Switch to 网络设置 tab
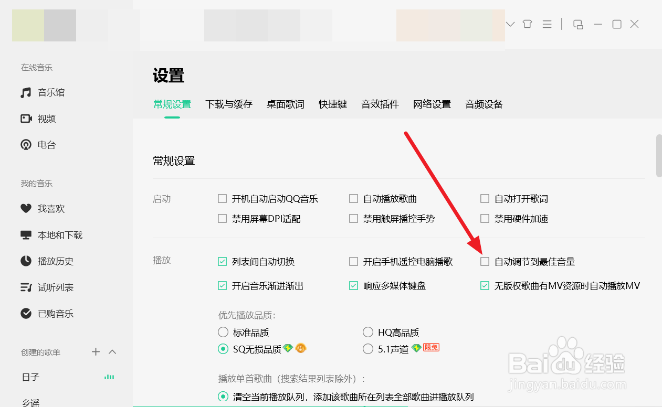The width and height of the screenshot is (662, 407). click(432, 104)
